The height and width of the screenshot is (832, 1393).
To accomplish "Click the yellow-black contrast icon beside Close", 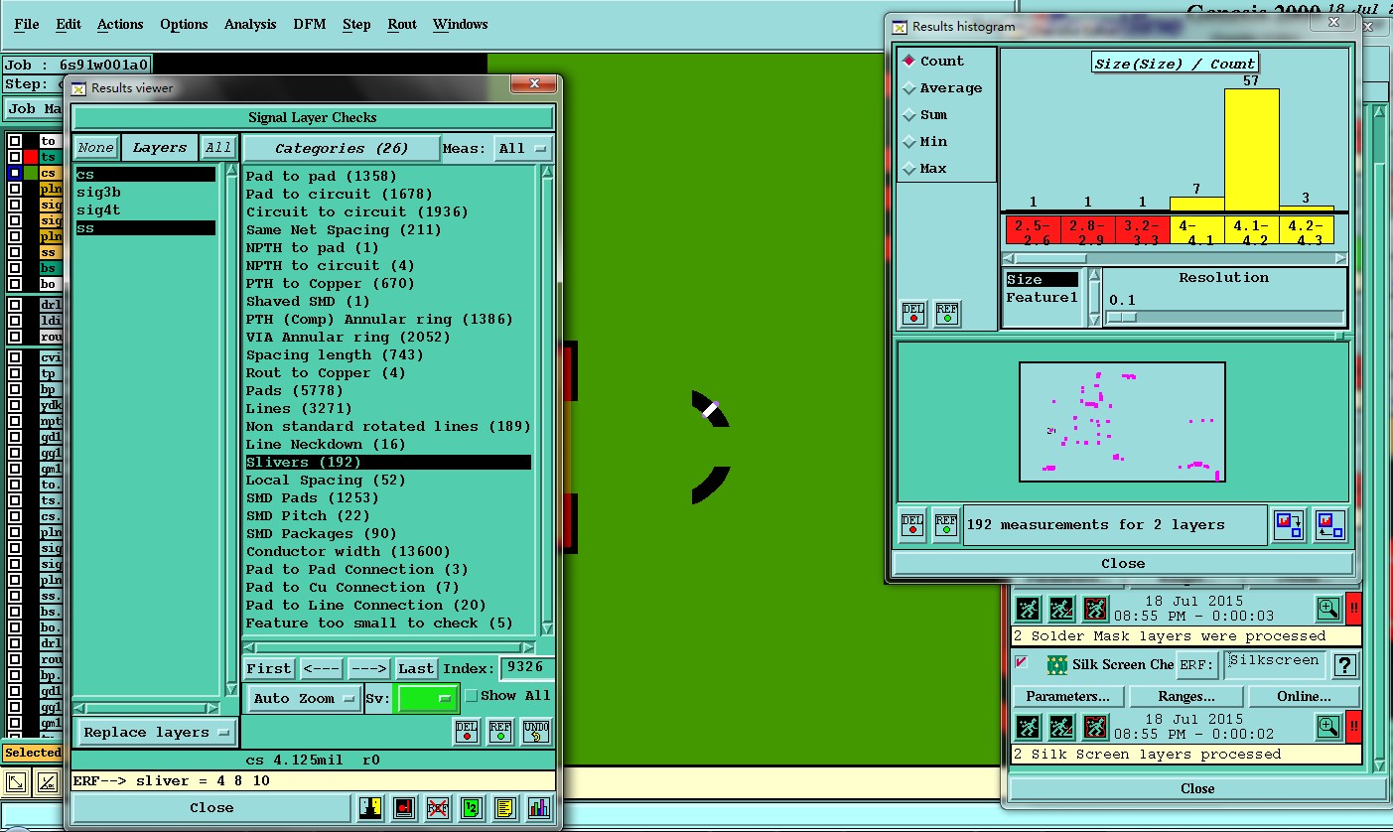I will 371,808.
